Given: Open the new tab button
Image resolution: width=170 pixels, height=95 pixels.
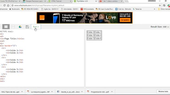Looking at the screenshot, I should pyautogui.click(x=126, y=1).
